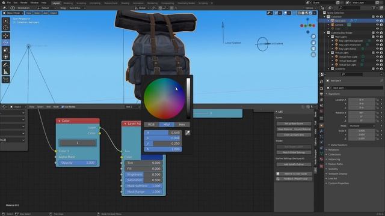
Task: Open the Texture properties checker tab icon
Action: (x=321, y=166)
